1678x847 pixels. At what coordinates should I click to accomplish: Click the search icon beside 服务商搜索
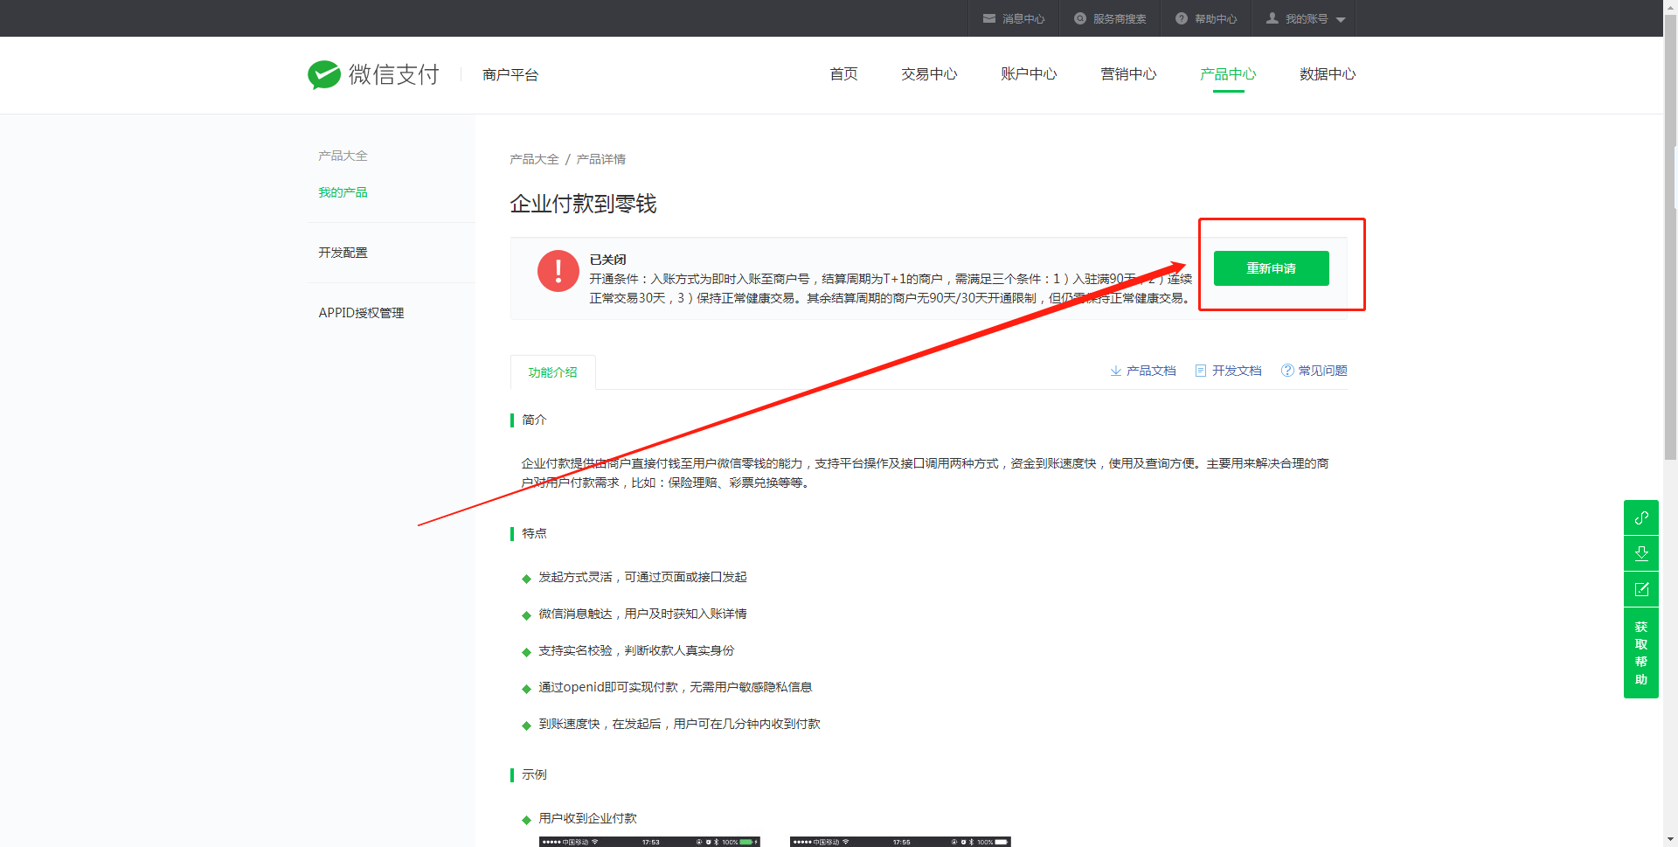[x=1080, y=18]
